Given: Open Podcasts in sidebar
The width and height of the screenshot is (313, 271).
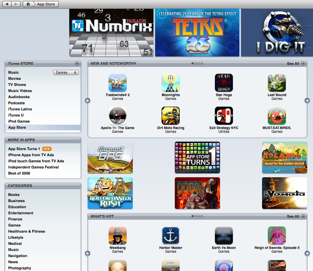Looking at the screenshot, I should (16, 103).
